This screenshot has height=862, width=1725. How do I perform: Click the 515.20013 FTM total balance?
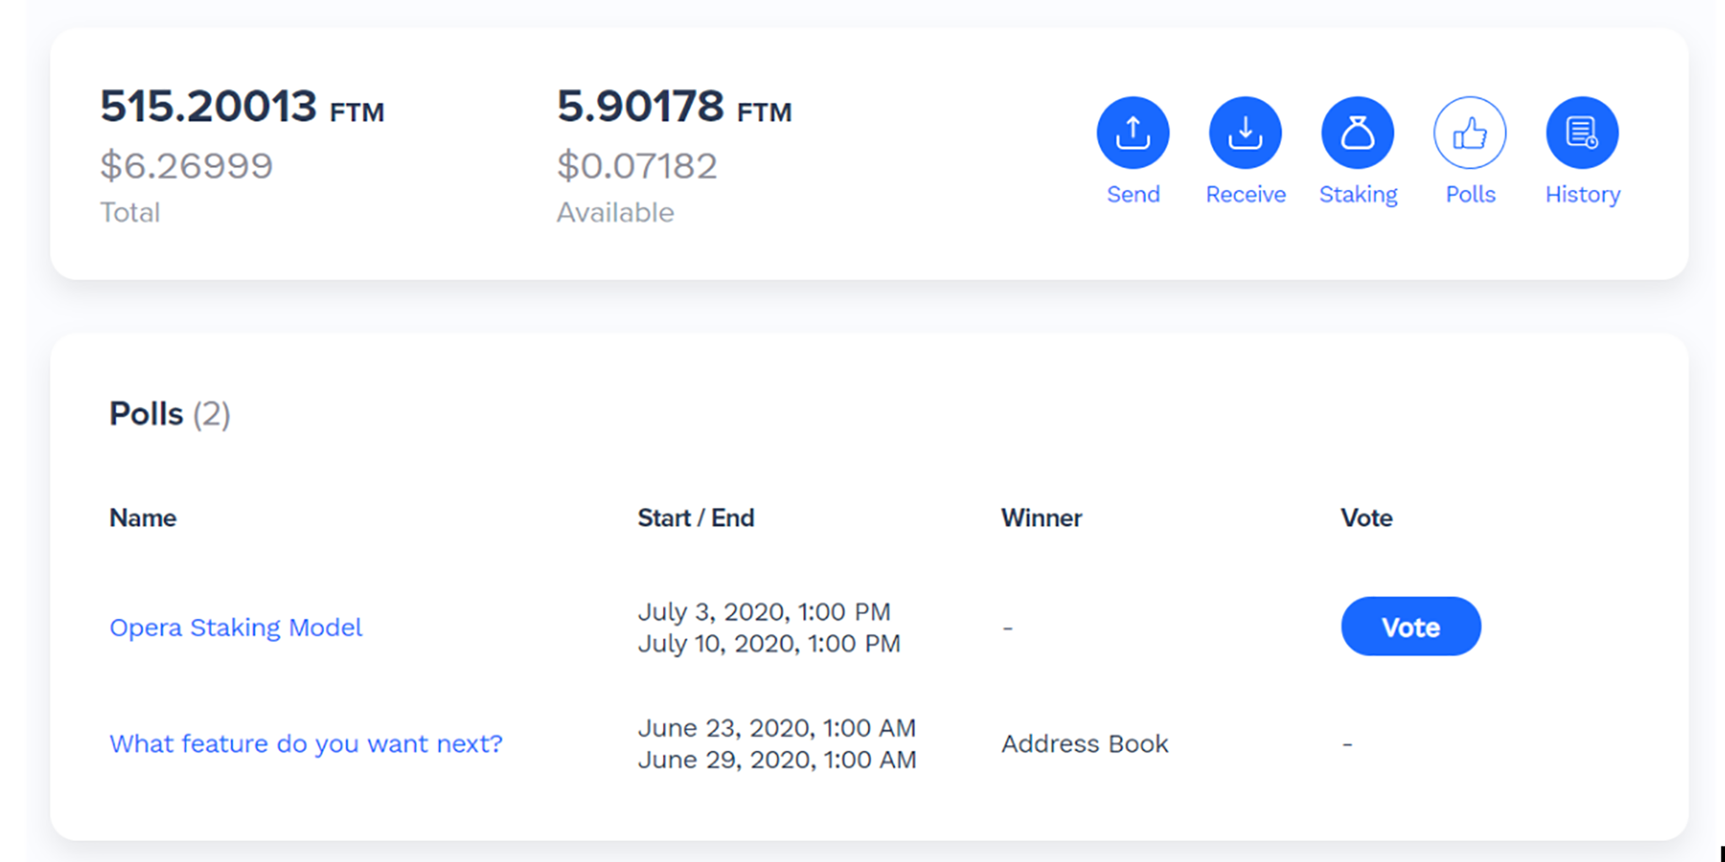(242, 107)
